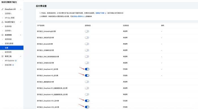Click the DeepSeek API sidebar heading
The width and height of the screenshot is (198, 109).
tap(10, 9)
